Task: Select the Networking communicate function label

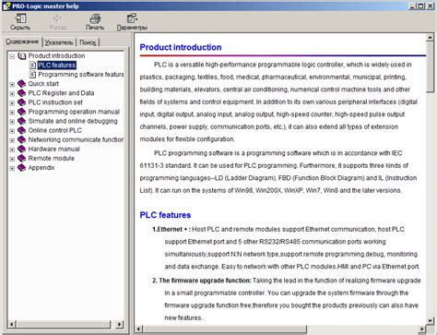Action: tap(76, 139)
